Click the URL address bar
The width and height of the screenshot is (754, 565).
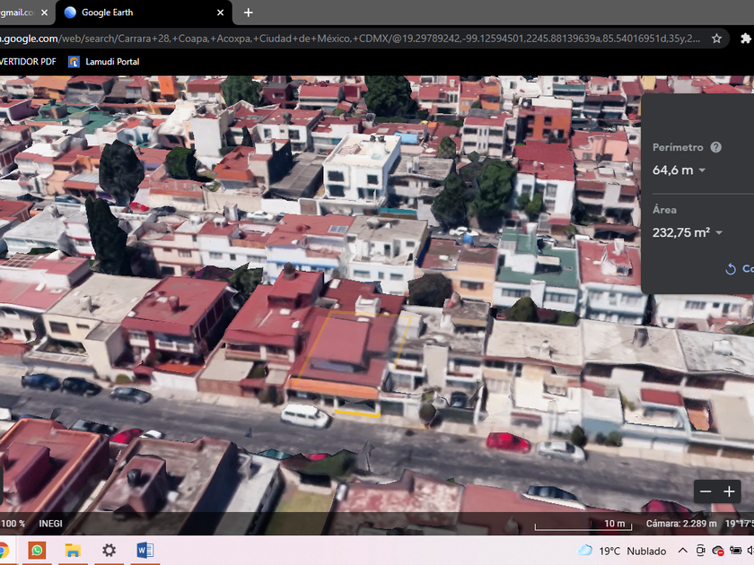[350, 39]
